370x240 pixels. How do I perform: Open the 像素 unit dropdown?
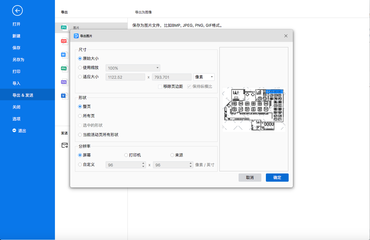click(204, 77)
